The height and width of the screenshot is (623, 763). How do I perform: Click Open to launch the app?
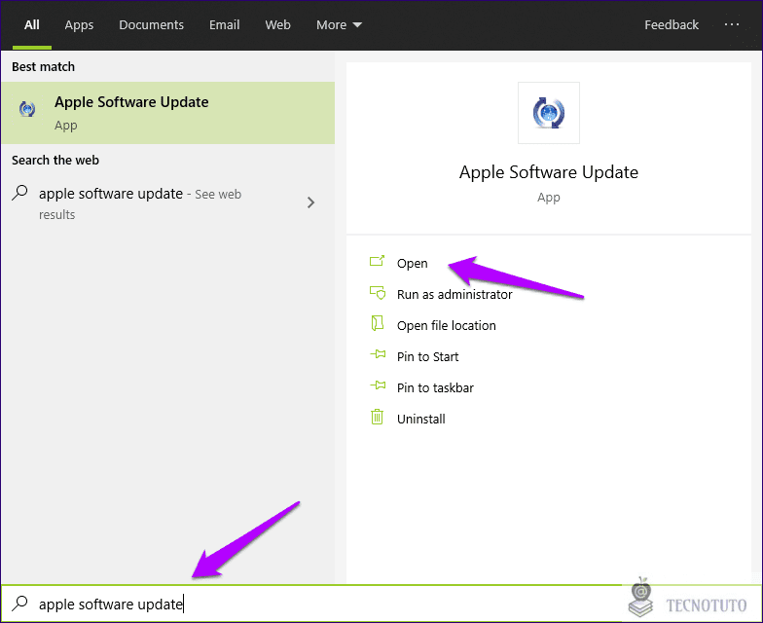click(x=413, y=263)
